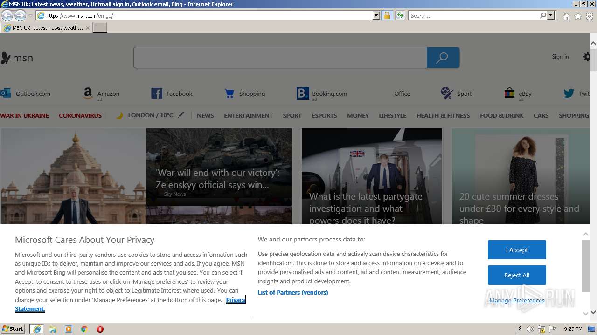Open the IE Home icon
Screen dimensions: 597x335
[566, 16]
